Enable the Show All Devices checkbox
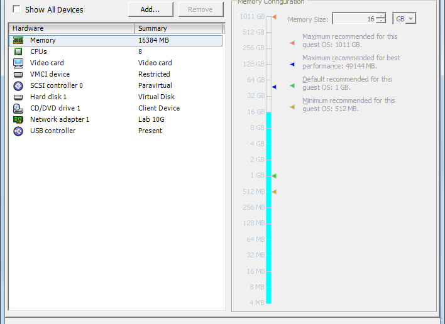The image size is (445, 324). (16, 9)
